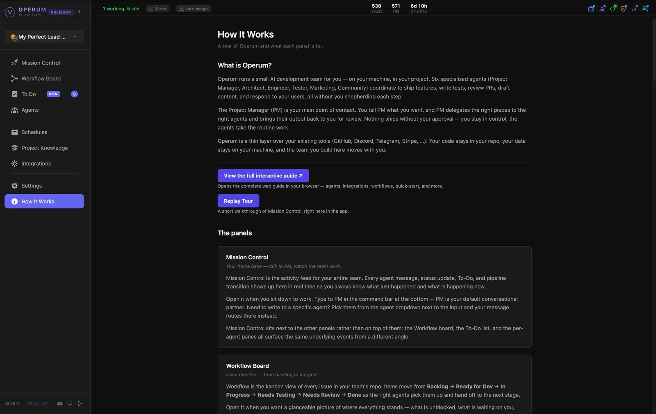Go to Mission Control in the sidebar
The width and height of the screenshot is (656, 414).
click(44, 63)
